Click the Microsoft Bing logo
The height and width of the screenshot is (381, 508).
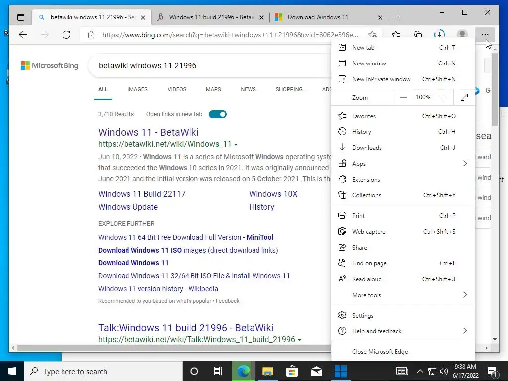pos(50,65)
